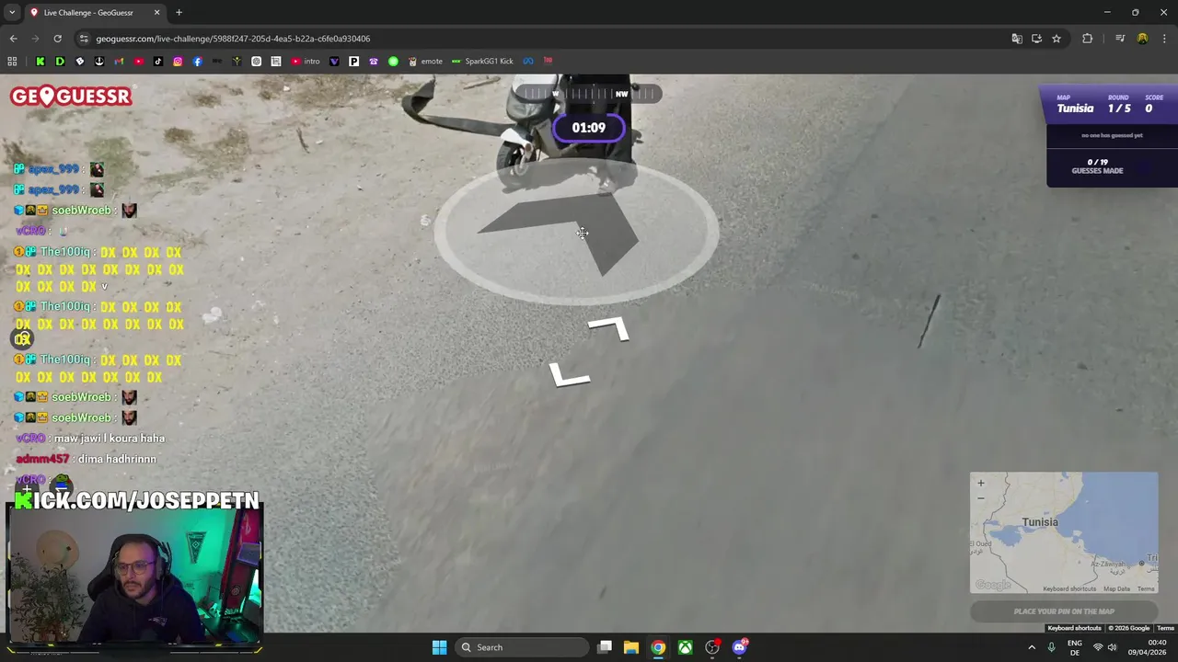
Task: Open the TikTok bookmark
Action: [158, 62]
